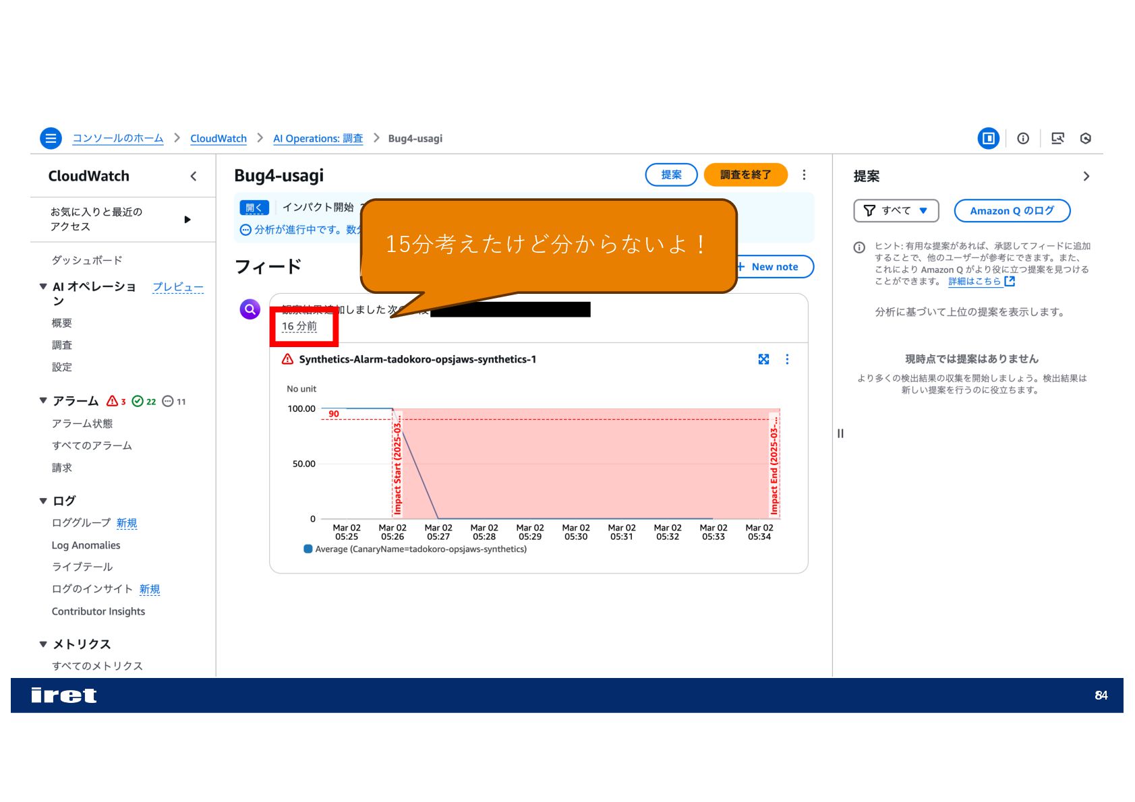
Task: Open the プレビュー link
Action: coord(178,286)
